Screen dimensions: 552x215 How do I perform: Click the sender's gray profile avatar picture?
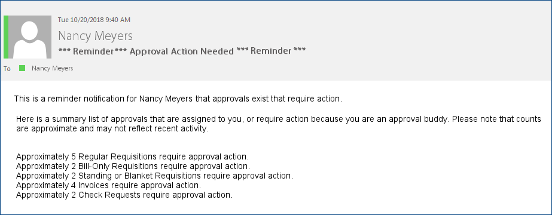click(29, 37)
